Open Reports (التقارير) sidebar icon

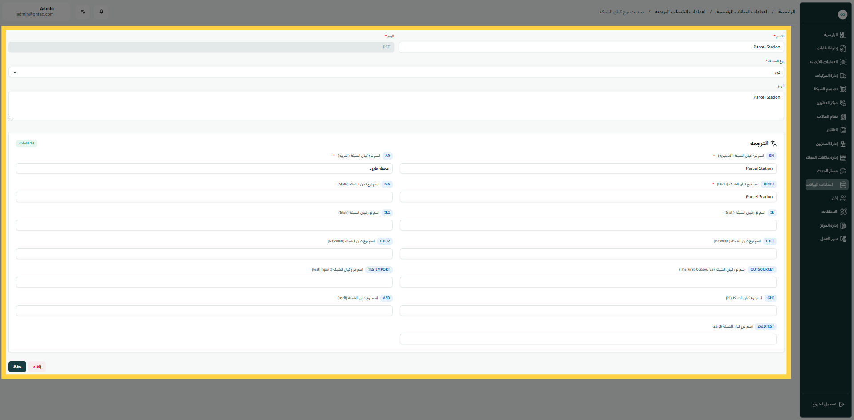point(843,130)
